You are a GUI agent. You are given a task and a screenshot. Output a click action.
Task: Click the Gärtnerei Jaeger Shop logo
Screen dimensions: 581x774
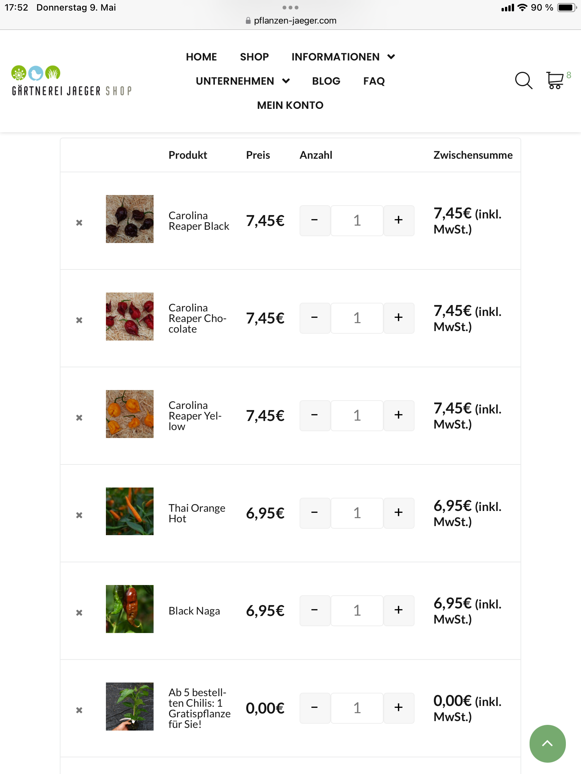[72, 80]
